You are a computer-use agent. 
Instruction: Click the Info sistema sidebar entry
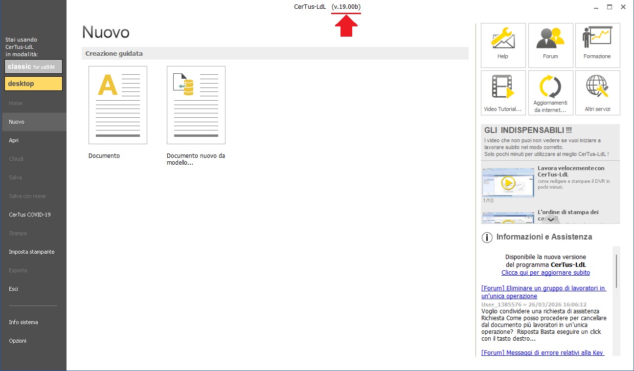point(23,322)
